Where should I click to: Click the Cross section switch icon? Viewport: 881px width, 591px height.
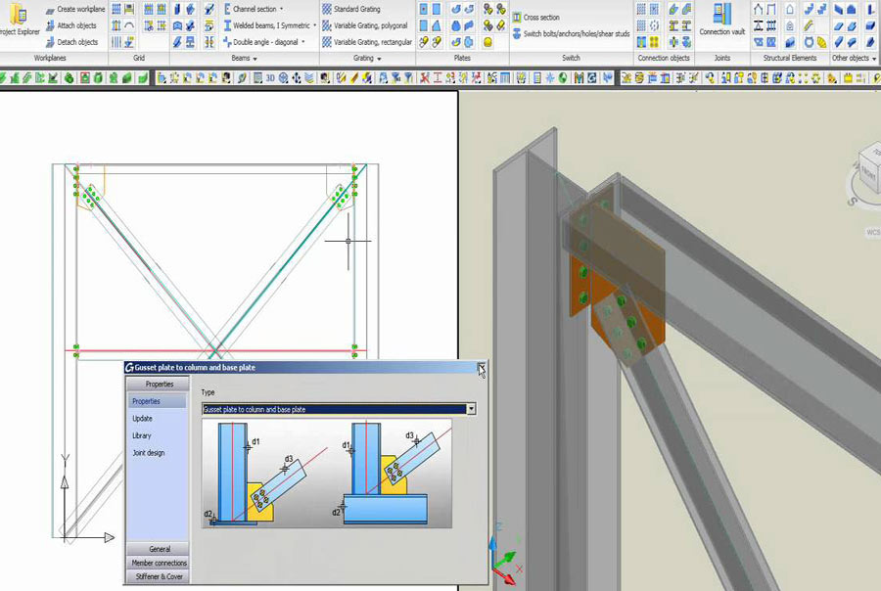pyautogui.click(x=517, y=18)
